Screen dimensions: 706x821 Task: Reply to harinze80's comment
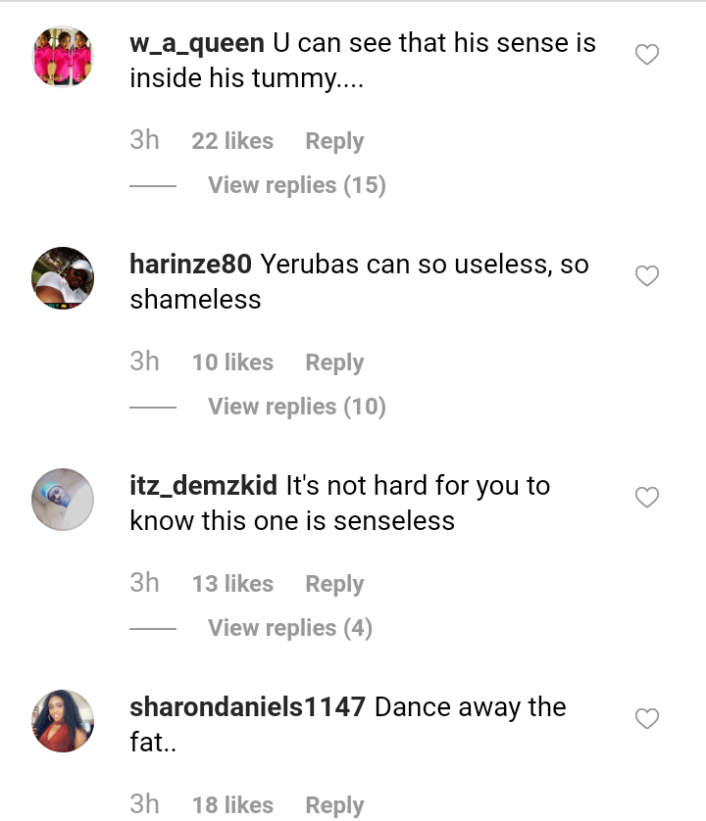334,362
